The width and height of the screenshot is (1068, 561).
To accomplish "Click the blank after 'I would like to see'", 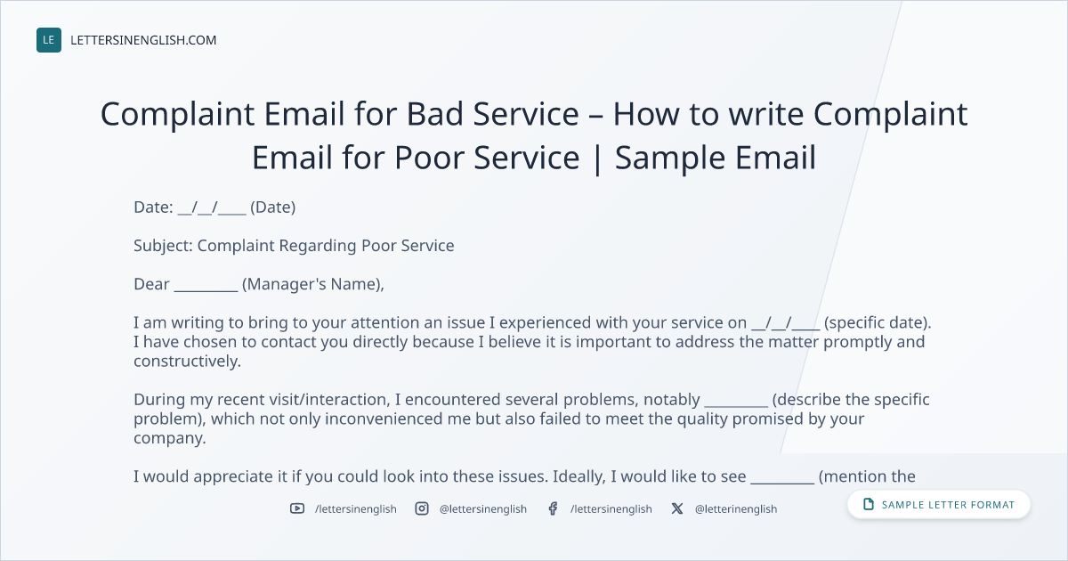I will pyautogui.click(x=782, y=477).
